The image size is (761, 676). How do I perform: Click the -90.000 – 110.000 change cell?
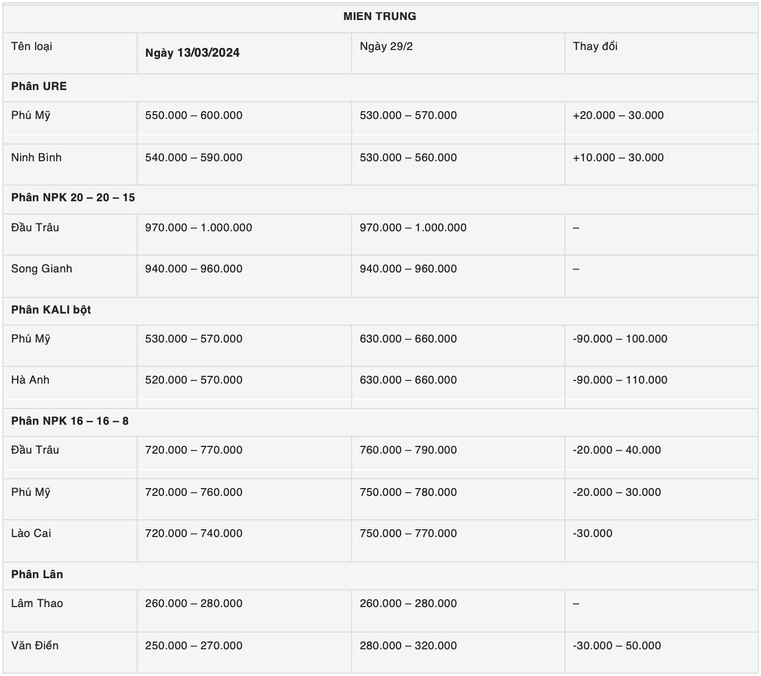pos(620,380)
